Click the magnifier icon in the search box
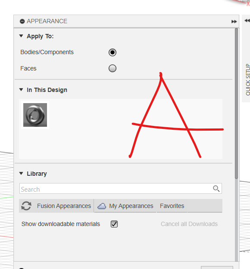 tap(216, 189)
